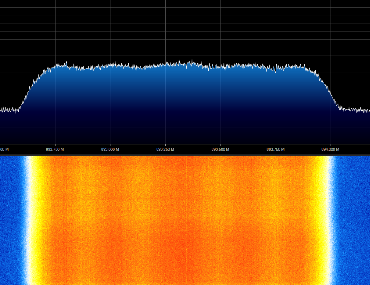Click the 892.750 M frequency axis label
The image size is (370, 285).
[55, 149]
